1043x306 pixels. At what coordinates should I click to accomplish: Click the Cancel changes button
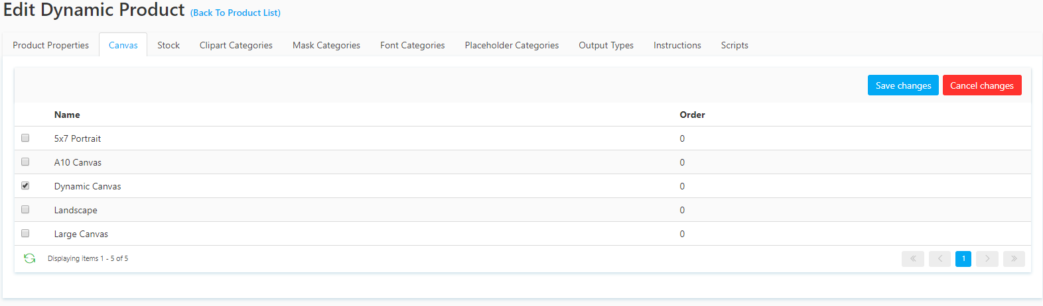pyautogui.click(x=981, y=85)
